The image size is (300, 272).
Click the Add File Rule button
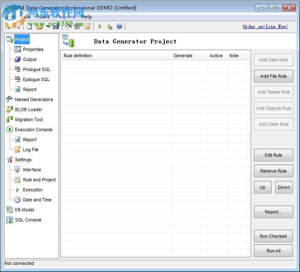click(273, 76)
